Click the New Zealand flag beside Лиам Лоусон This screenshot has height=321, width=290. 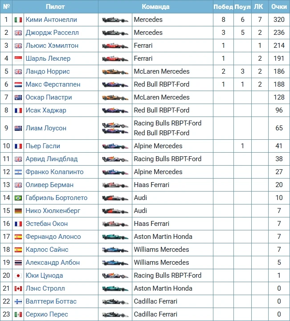click(x=18, y=129)
